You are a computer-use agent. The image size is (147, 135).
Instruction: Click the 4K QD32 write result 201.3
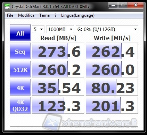112,105
